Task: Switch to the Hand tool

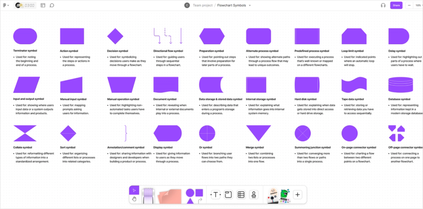Action: 134,199
